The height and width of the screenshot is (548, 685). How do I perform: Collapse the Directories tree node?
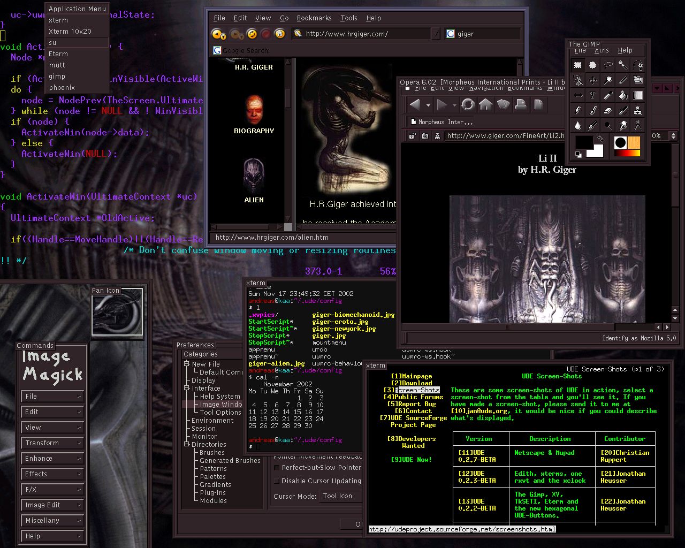(x=187, y=444)
